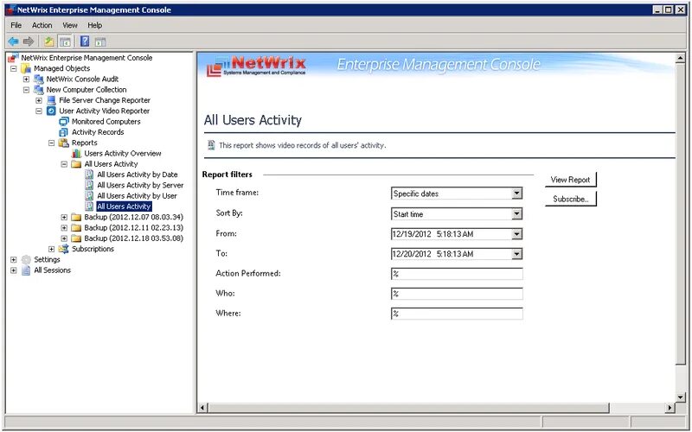The image size is (692, 432).
Task: Expand the File Server Change Reporter node
Action: (x=39, y=100)
